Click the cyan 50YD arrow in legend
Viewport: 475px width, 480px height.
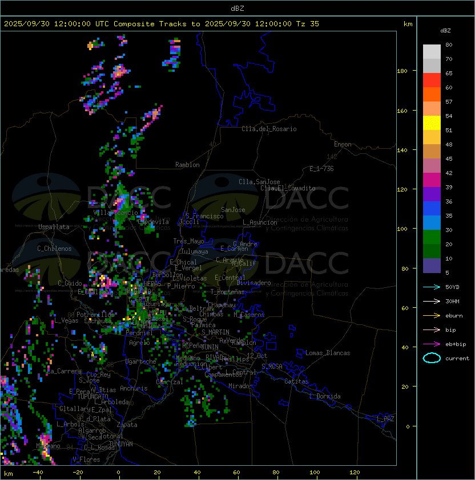click(x=432, y=287)
